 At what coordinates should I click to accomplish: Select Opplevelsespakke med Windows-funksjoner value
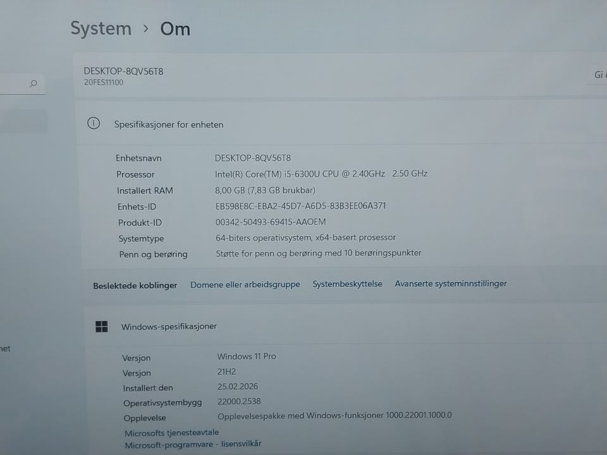point(334,416)
